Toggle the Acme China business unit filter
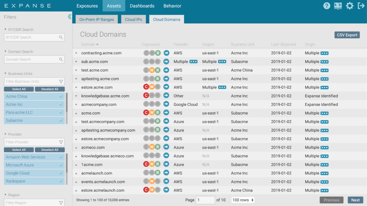This screenshot has width=367, height=206. pos(34,96)
